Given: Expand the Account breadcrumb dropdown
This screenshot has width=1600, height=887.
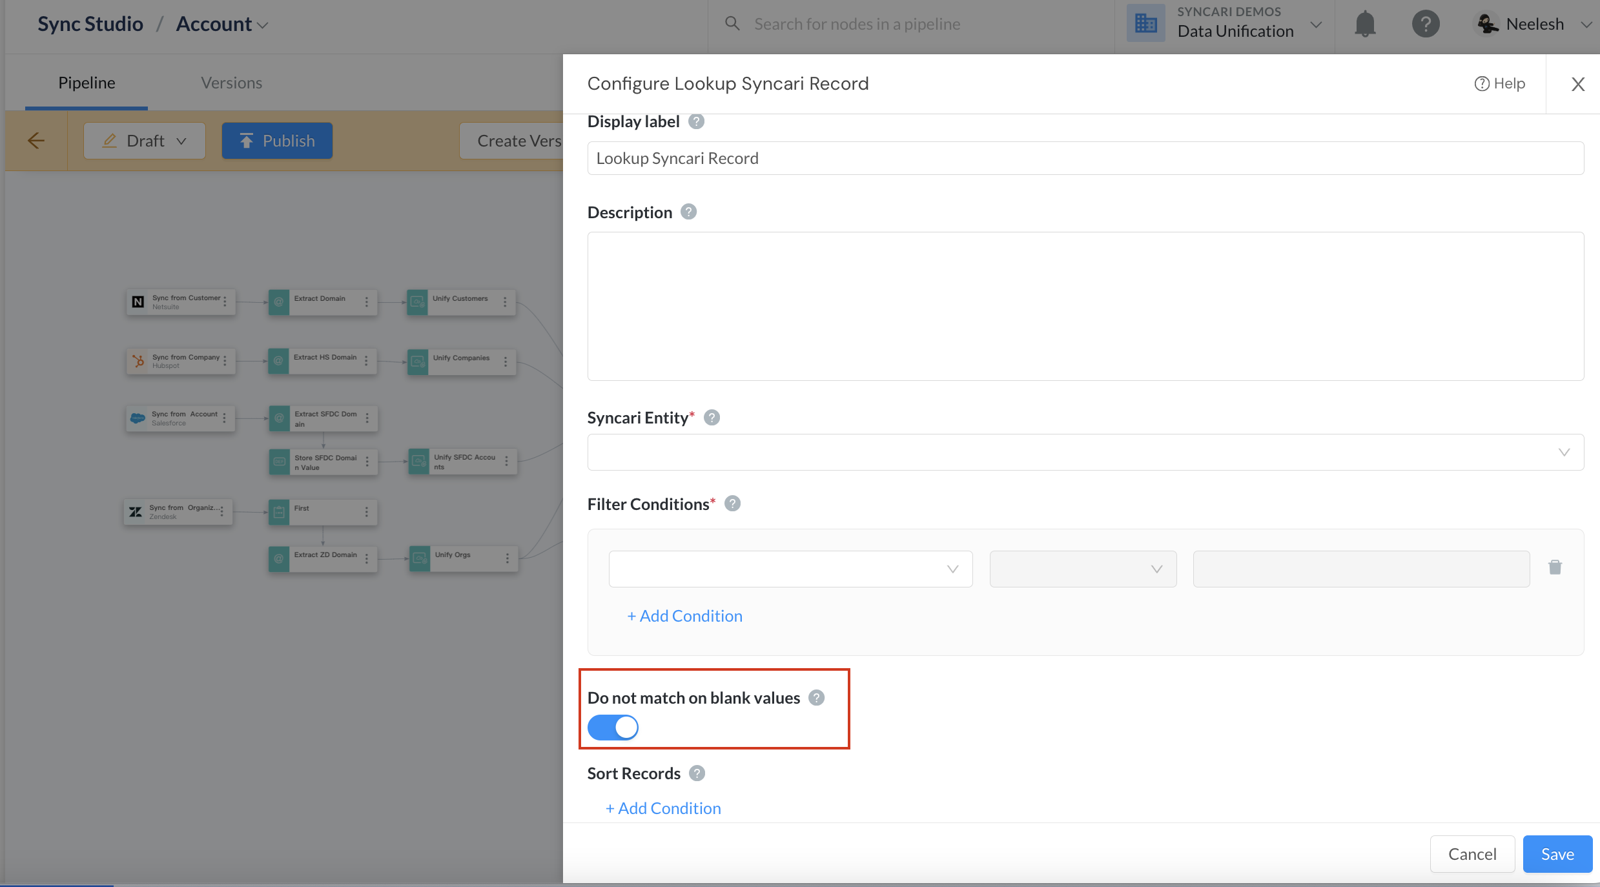Looking at the screenshot, I should click(x=222, y=25).
